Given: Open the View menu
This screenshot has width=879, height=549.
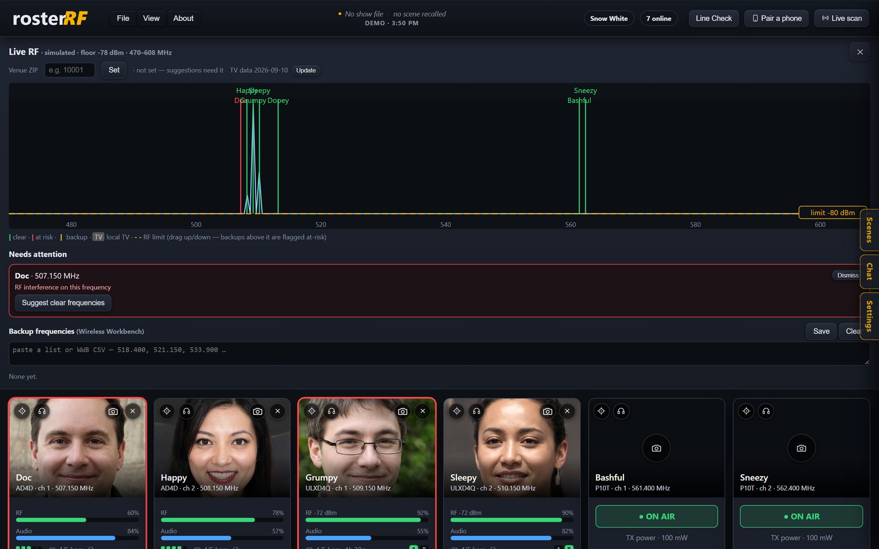Looking at the screenshot, I should pyautogui.click(x=151, y=18).
